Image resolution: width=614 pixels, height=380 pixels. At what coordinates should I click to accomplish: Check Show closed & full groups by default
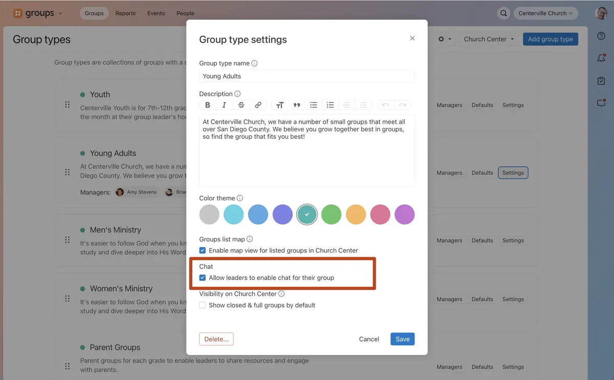tap(203, 305)
